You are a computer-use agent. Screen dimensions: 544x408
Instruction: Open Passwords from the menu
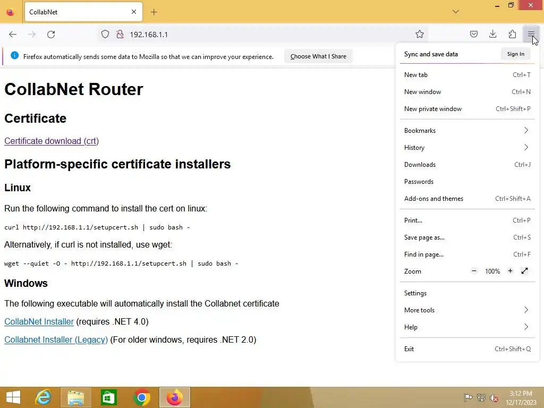tap(467, 182)
